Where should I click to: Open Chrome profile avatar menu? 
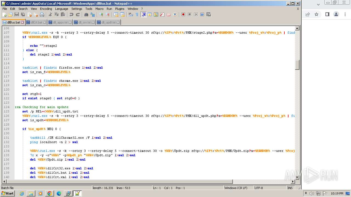336,14
